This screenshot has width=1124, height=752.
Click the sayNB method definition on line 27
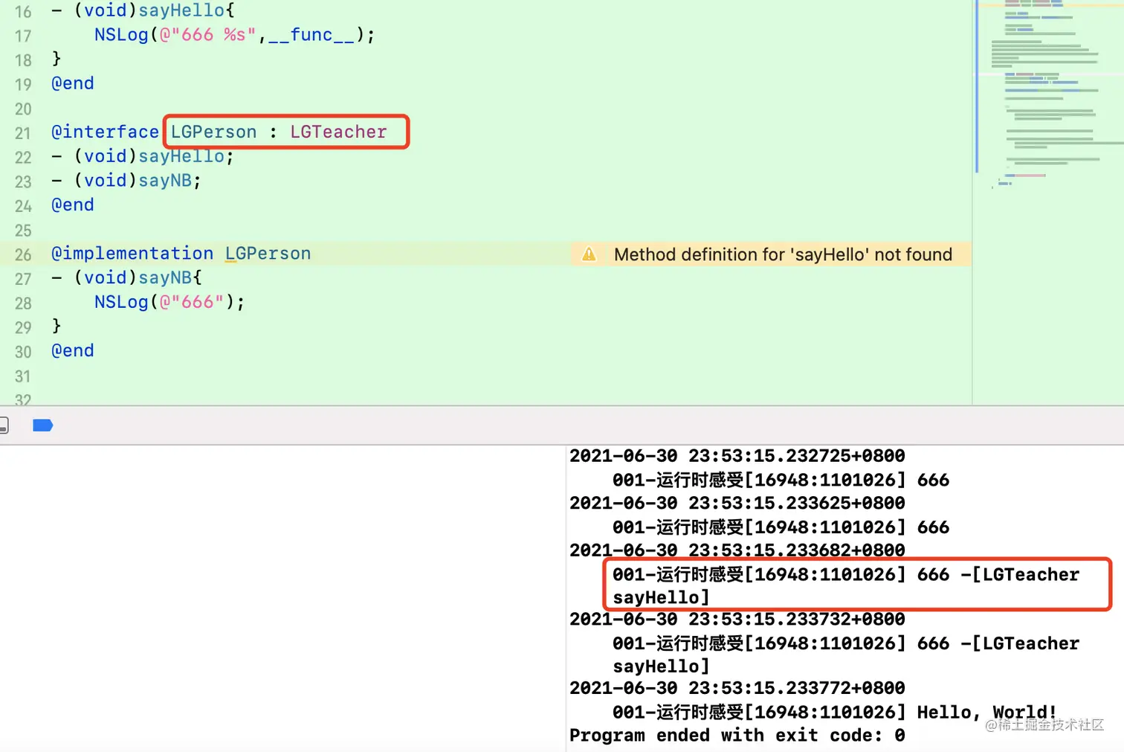point(165,277)
